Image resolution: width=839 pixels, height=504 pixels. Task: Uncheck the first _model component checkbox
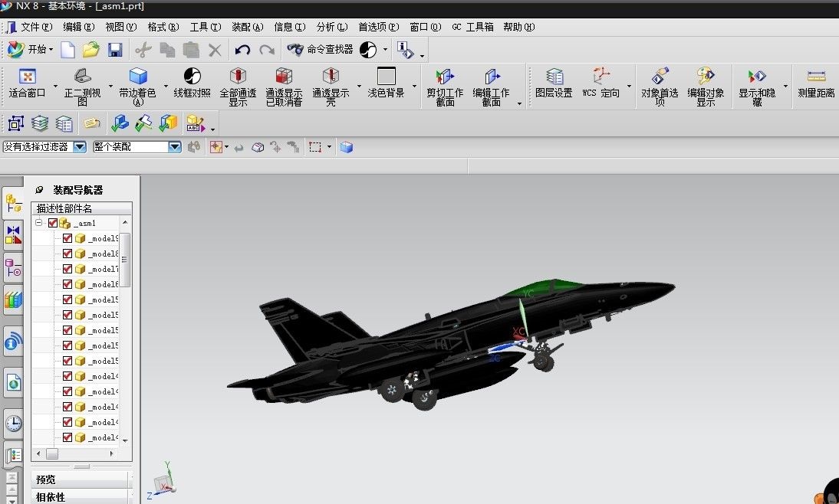click(68, 238)
